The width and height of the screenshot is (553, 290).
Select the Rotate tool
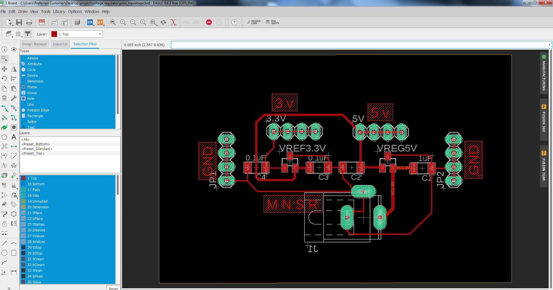coord(4,78)
